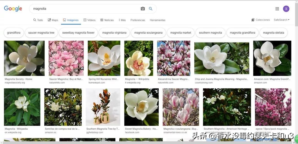
Task: Open Preferencias
Action: click(138, 20)
